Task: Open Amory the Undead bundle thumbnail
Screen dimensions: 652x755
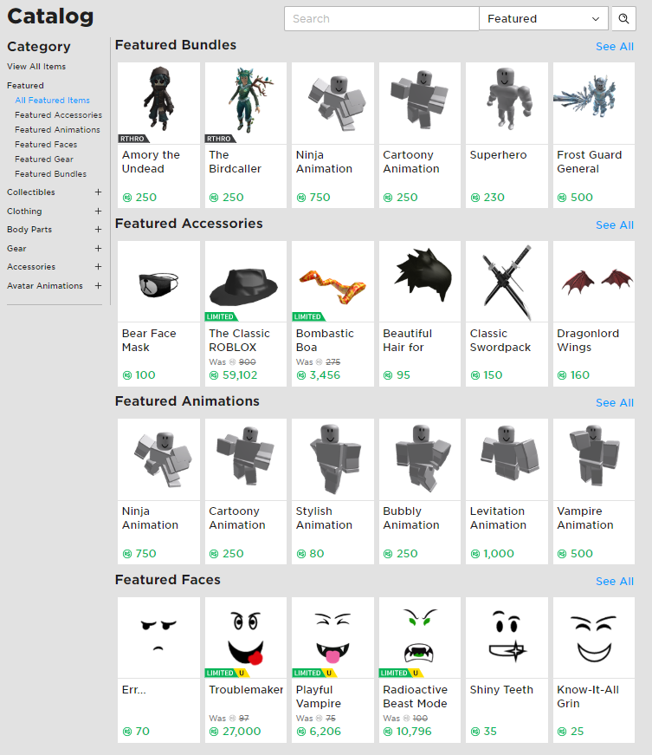Action: click(x=158, y=103)
